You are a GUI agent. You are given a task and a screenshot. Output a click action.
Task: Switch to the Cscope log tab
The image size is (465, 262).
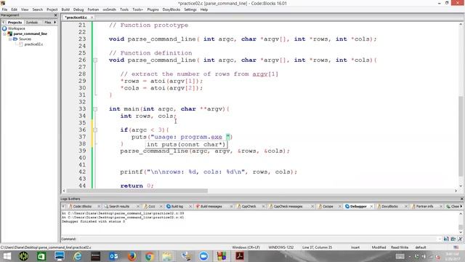328,207
